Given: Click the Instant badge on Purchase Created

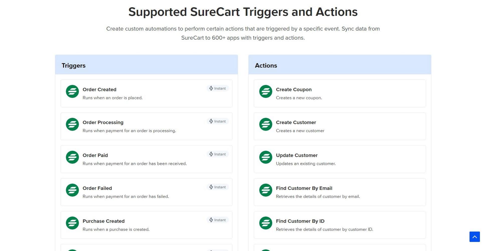Looking at the screenshot, I should (x=217, y=220).
